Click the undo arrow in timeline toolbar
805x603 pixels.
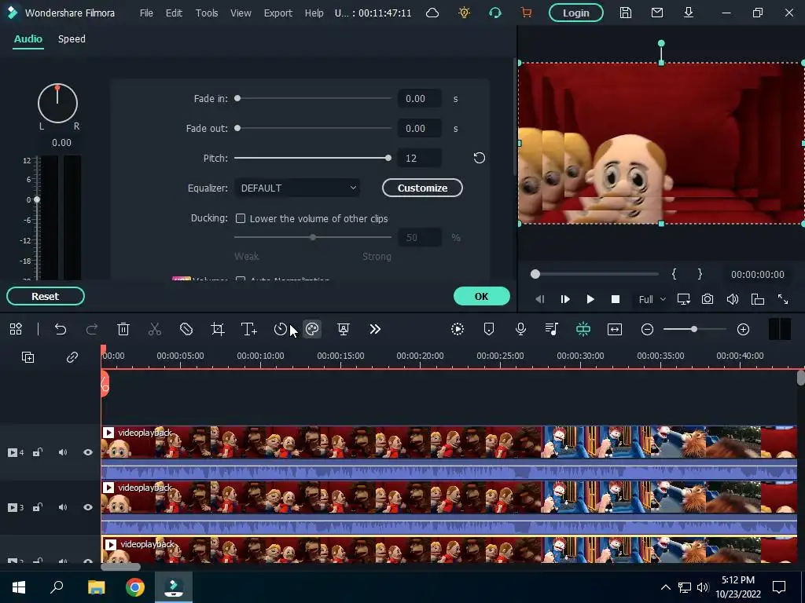point(61,329)
